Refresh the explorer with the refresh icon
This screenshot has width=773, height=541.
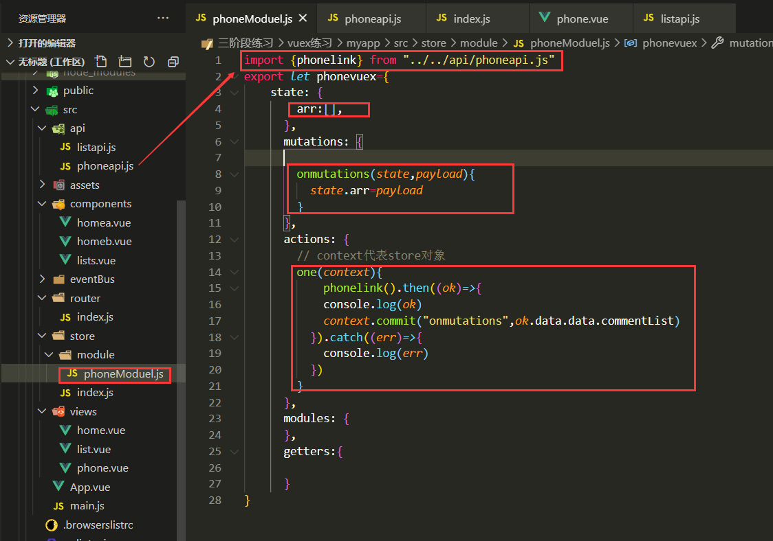149,62
